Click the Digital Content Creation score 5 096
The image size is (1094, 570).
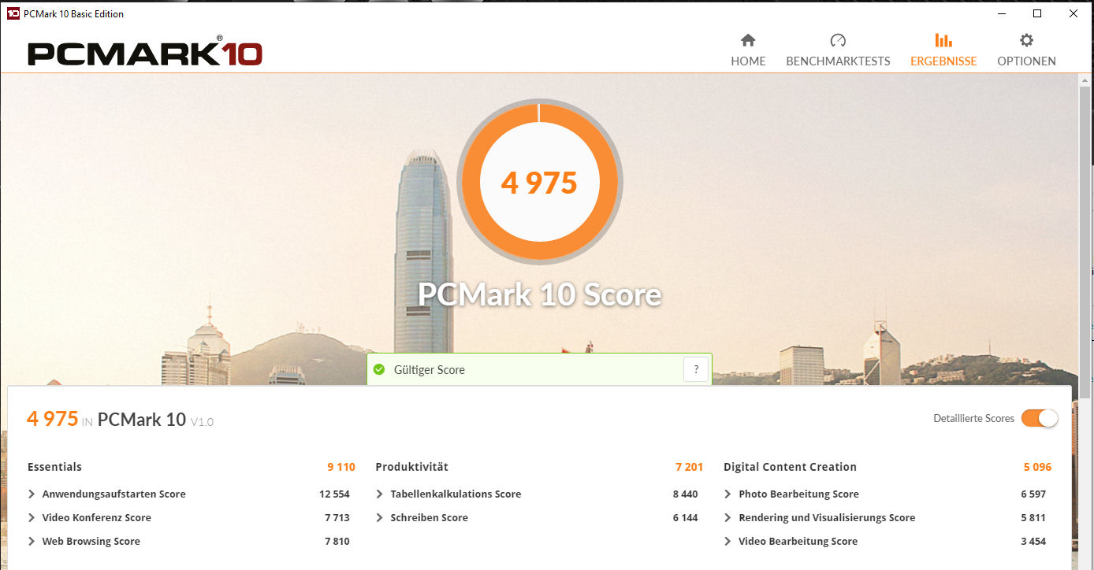(1037, 467)
